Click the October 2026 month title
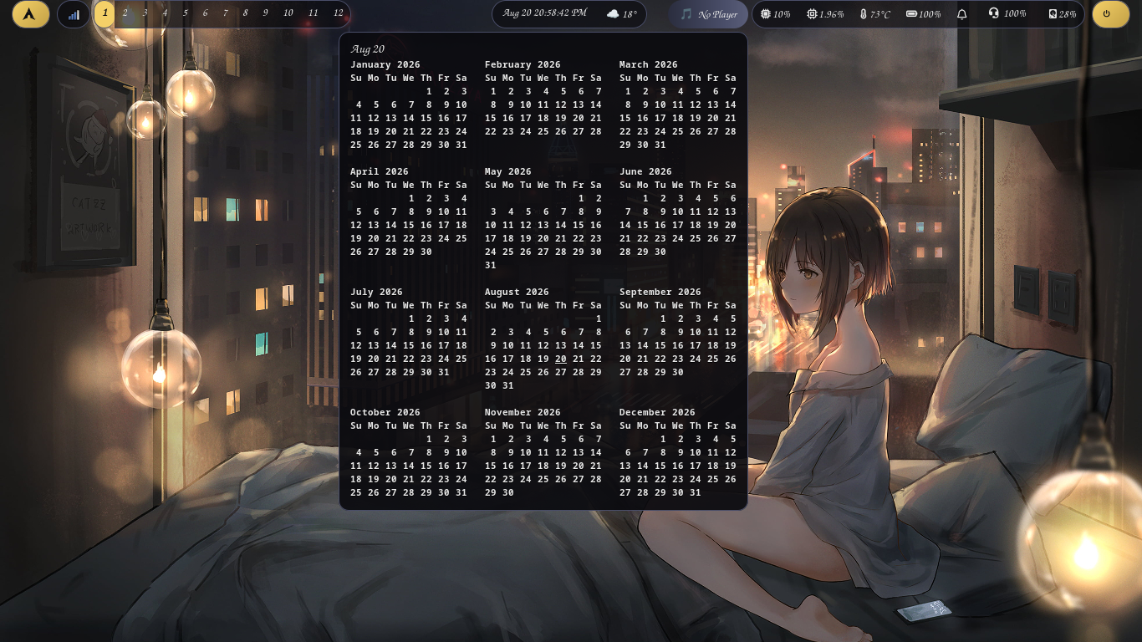 click(385, 412)
